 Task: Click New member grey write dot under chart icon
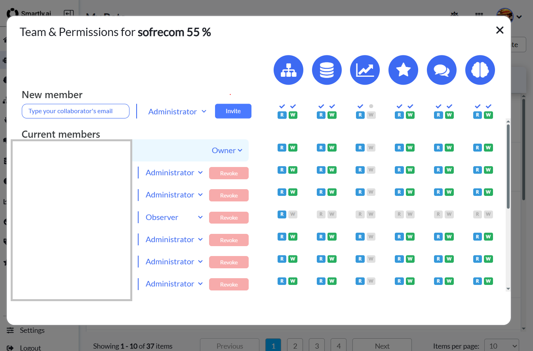tap(371, 106)
